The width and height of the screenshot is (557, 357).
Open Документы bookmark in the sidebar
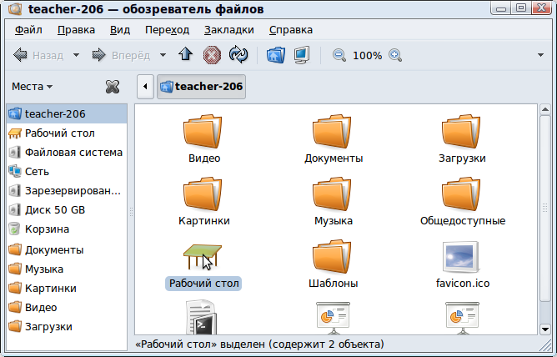pos(67,249)
